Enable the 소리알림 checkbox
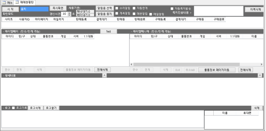 click(117, 8)
